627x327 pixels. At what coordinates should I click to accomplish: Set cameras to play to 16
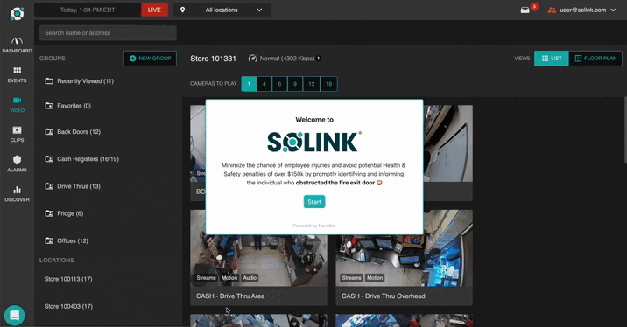[328, 84]
